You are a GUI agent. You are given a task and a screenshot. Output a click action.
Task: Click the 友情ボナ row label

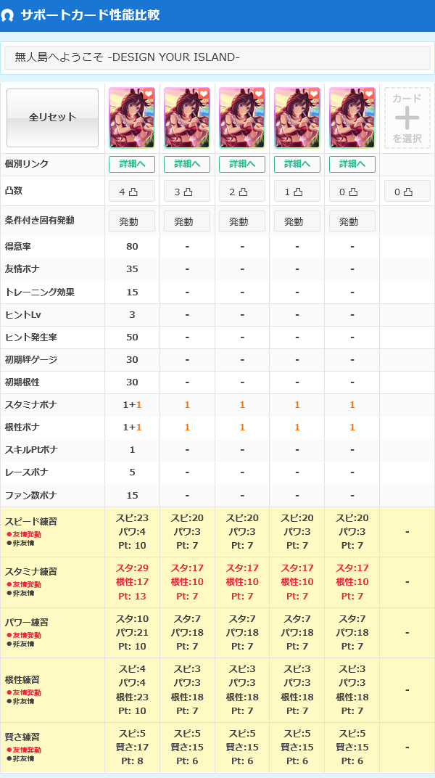click(x=22, y=269)
